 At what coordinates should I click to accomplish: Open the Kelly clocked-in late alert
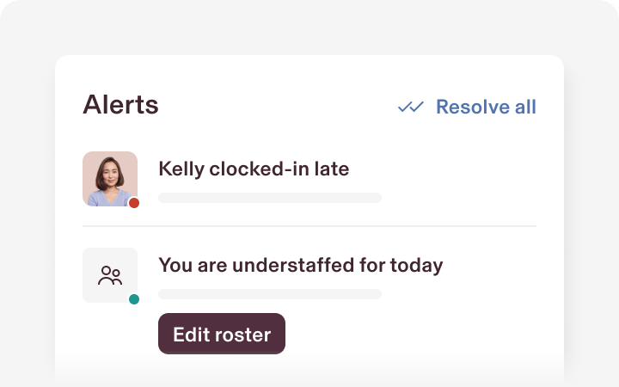coord(254,169)
